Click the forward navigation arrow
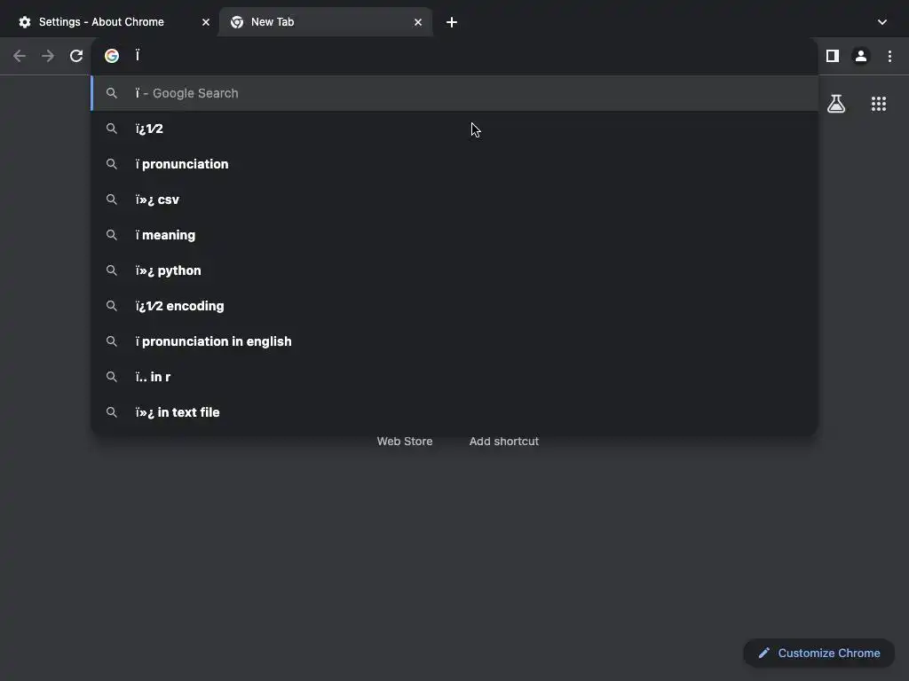909x681 pixels. pyautogui.click(x=48, y=56)
